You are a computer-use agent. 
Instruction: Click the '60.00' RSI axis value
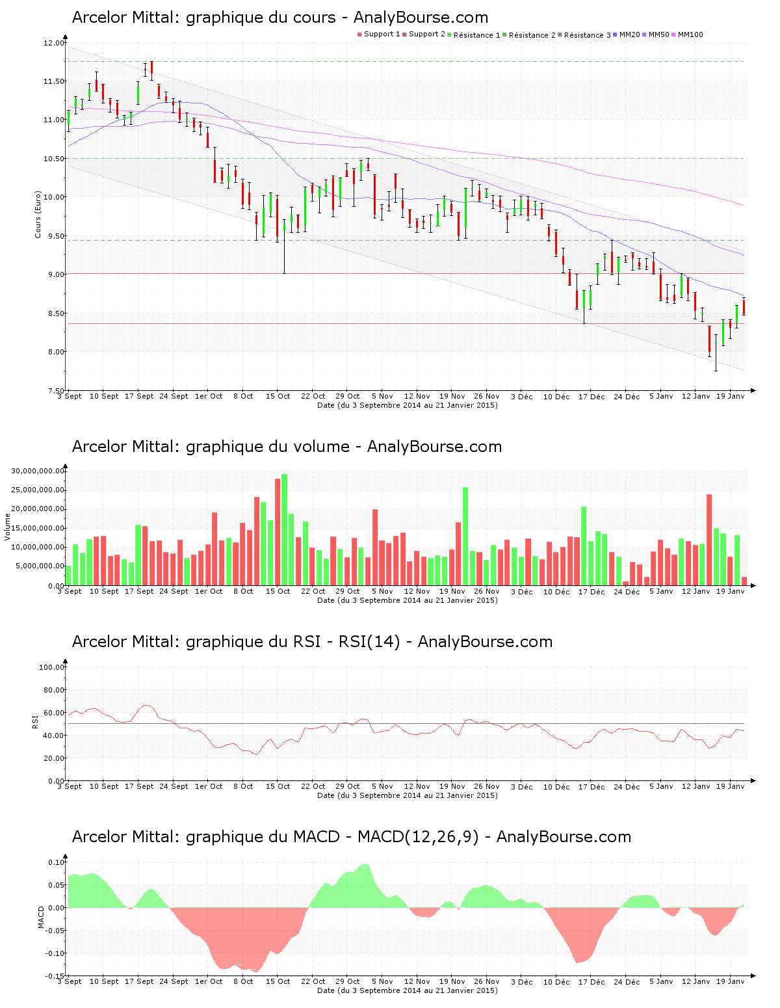point(54,713)
